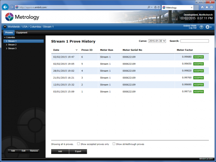Click the compatibility view icon in address bar
This screenshot has width=216, height=162.
[x=155, y=7]
